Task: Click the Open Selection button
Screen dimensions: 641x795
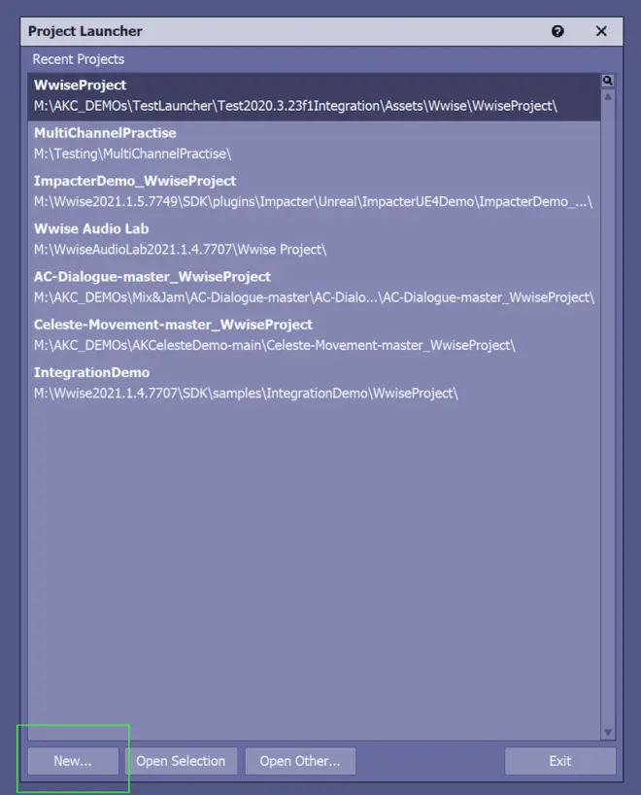Action: point(181,761)
